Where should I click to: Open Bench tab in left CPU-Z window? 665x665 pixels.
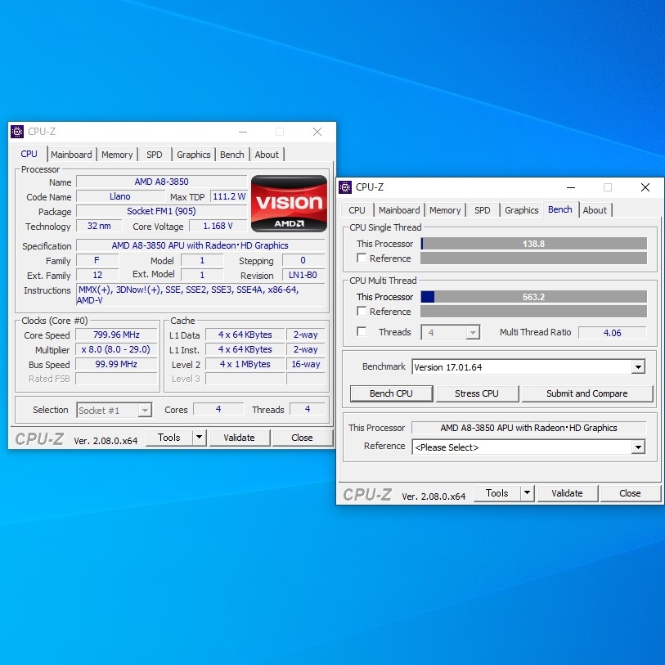tap(232, 155)
